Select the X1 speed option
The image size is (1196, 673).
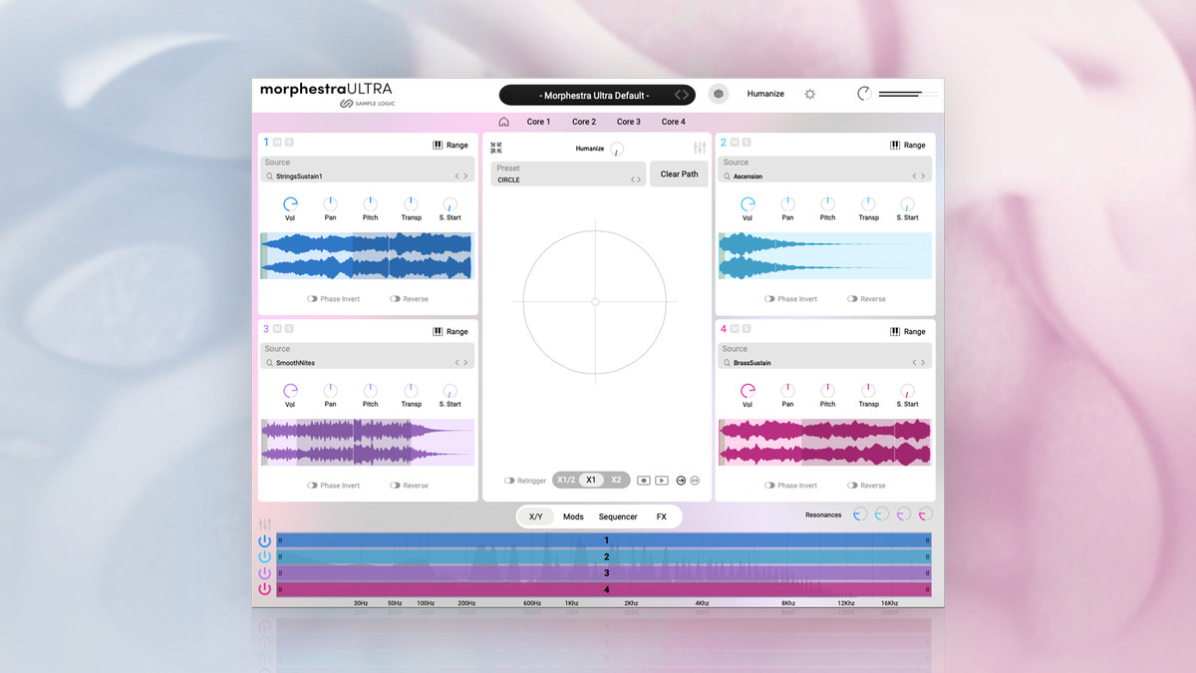(591, 480)
